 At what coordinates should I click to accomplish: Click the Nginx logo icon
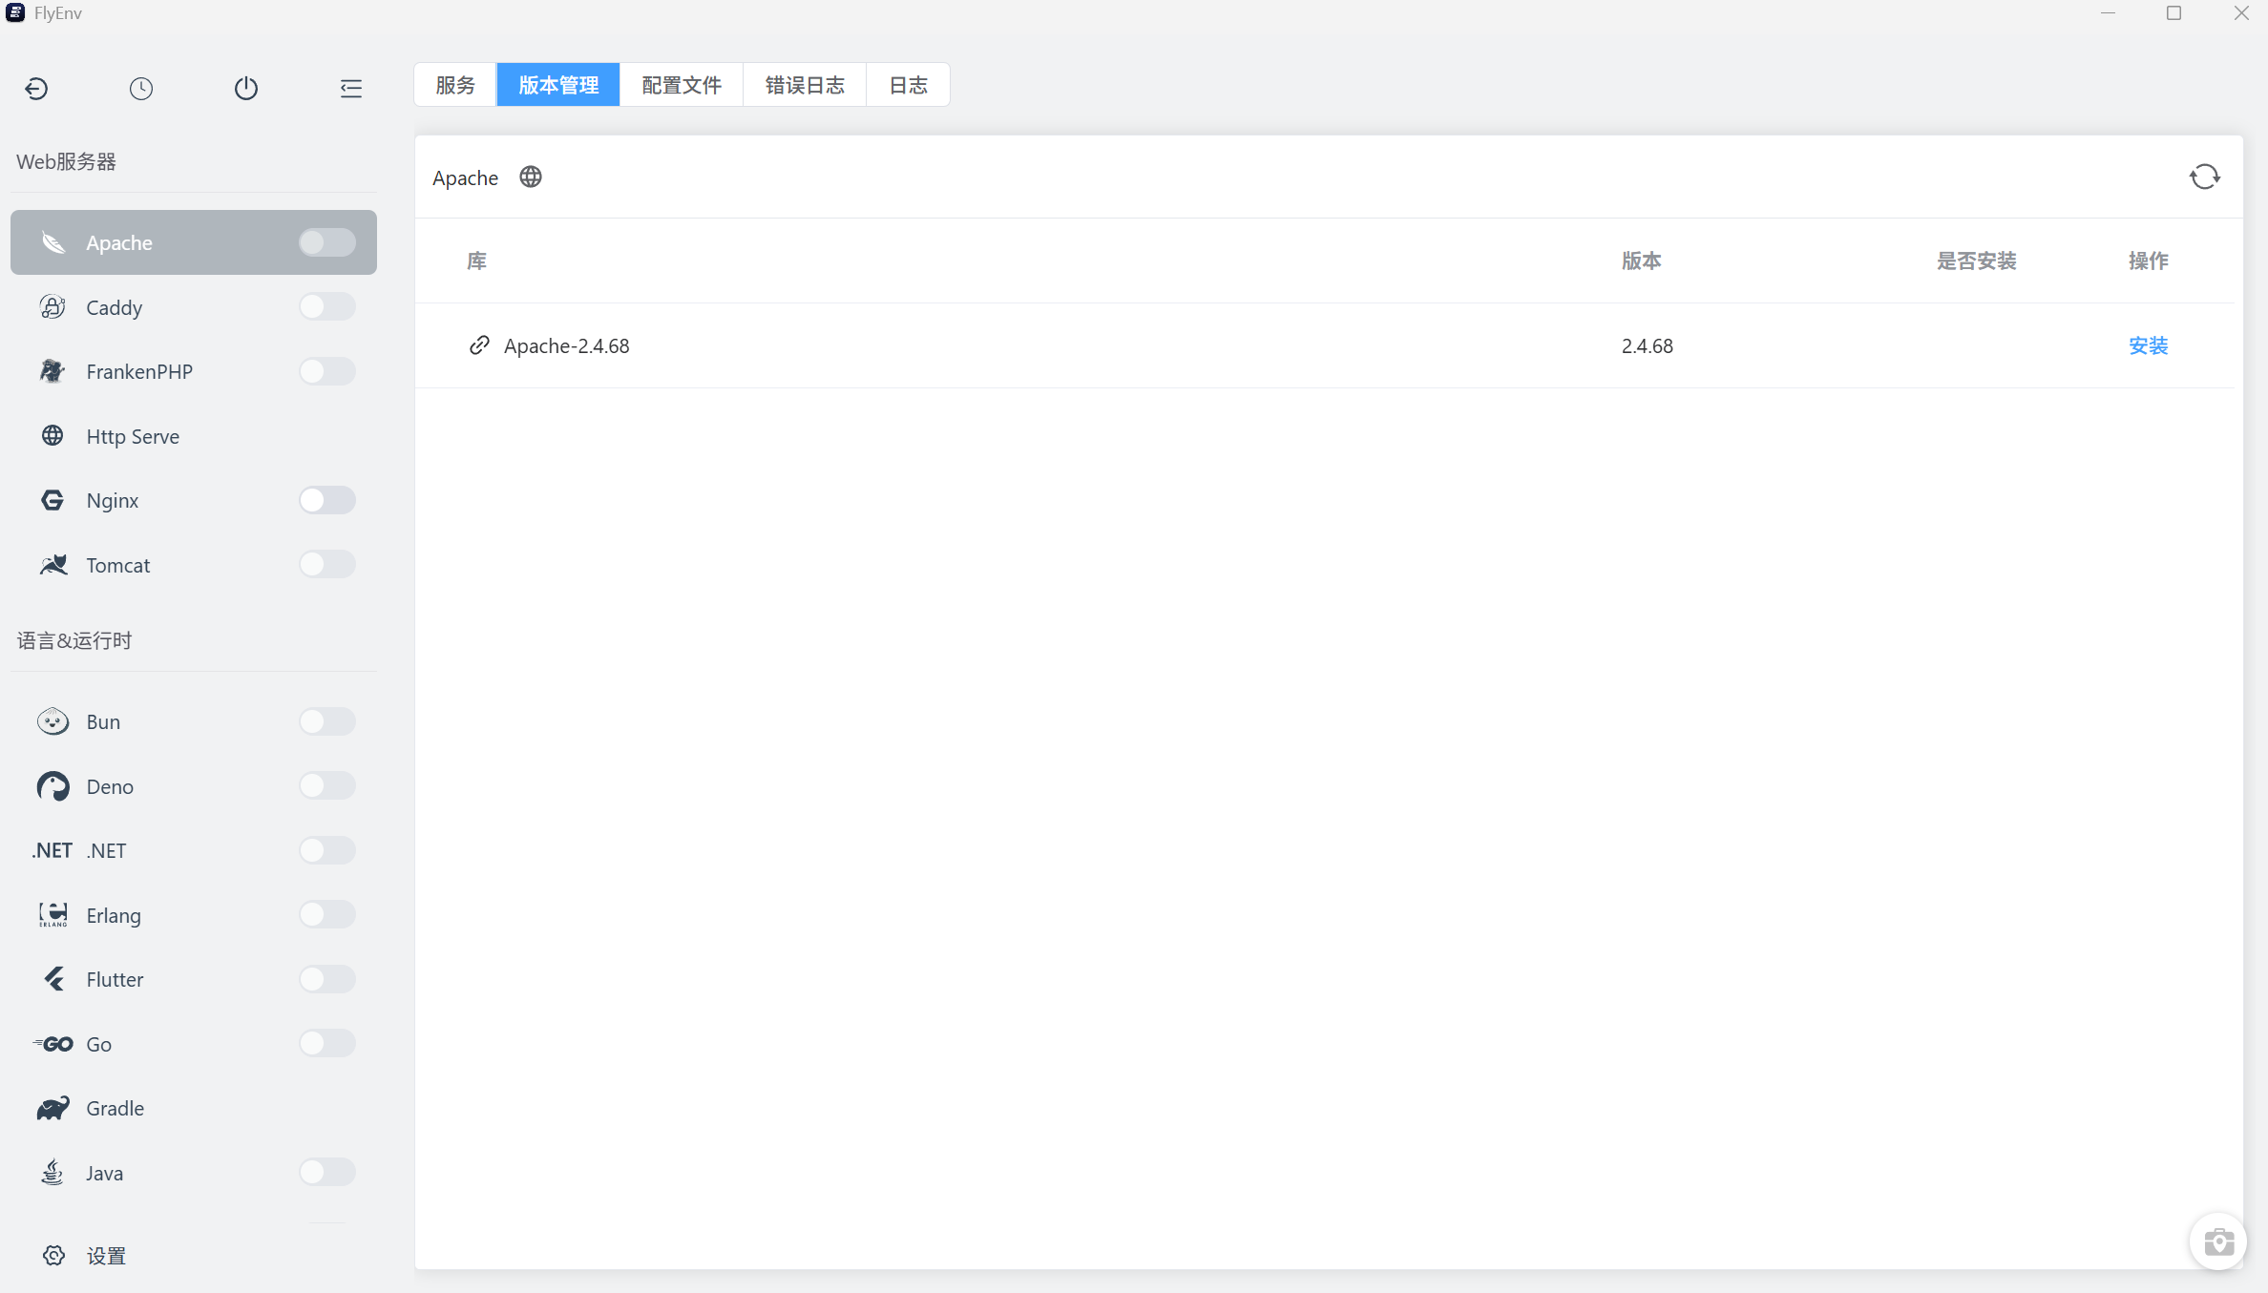(x=53, y=500)
